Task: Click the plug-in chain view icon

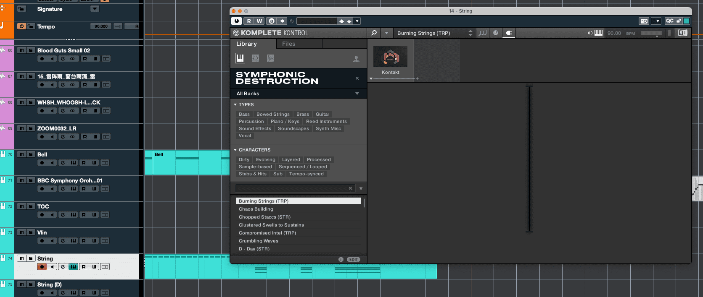Action: tap(509, 33)
